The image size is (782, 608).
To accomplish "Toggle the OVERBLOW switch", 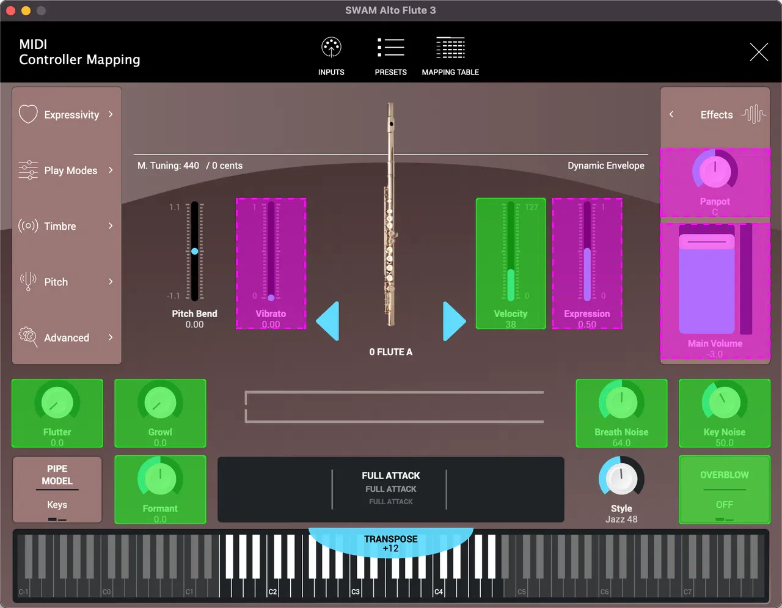I will [725, 489].
